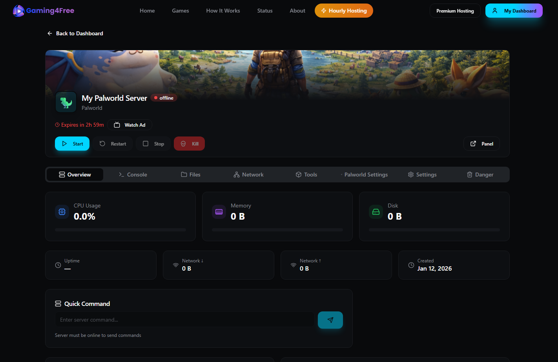Click the CPU Usage chip icon
The width and height of the screenshot is (558, 362).
62,212
